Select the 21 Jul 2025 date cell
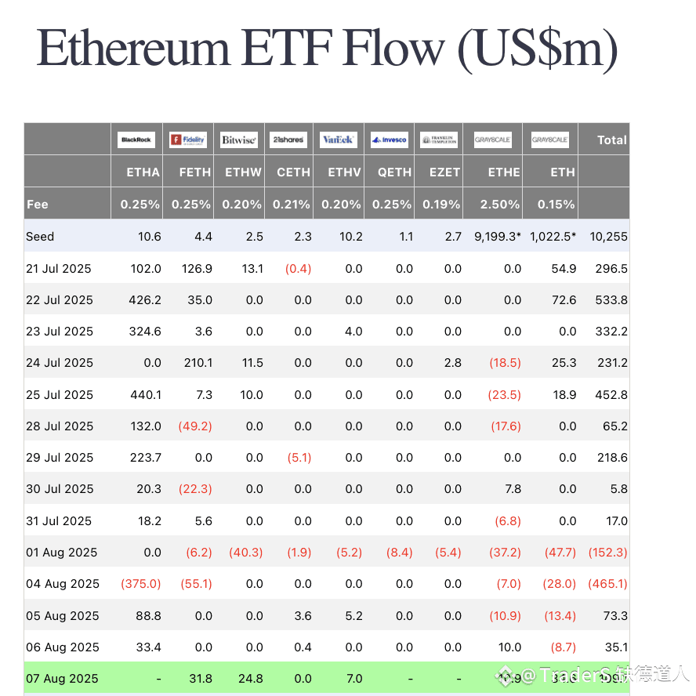696x696 pixels. pos(59,269)
